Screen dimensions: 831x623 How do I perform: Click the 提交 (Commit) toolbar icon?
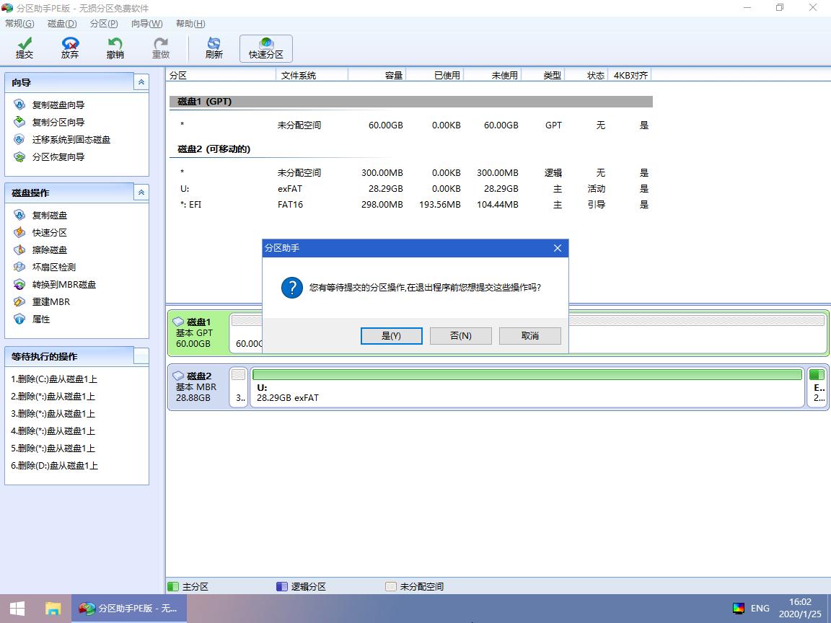point(24,48)
